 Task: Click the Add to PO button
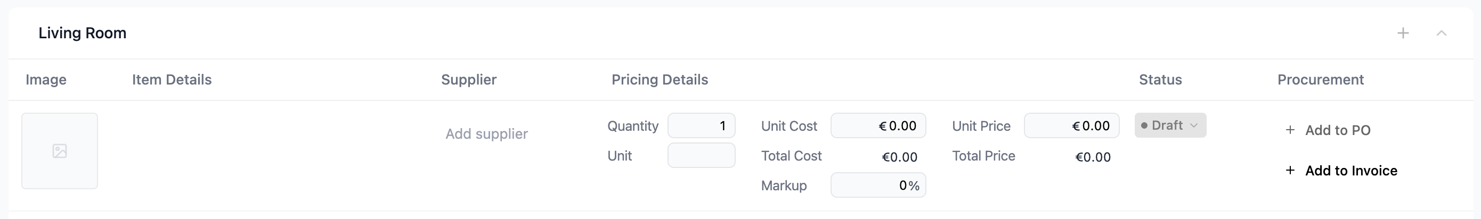[x=1328, y=130]
